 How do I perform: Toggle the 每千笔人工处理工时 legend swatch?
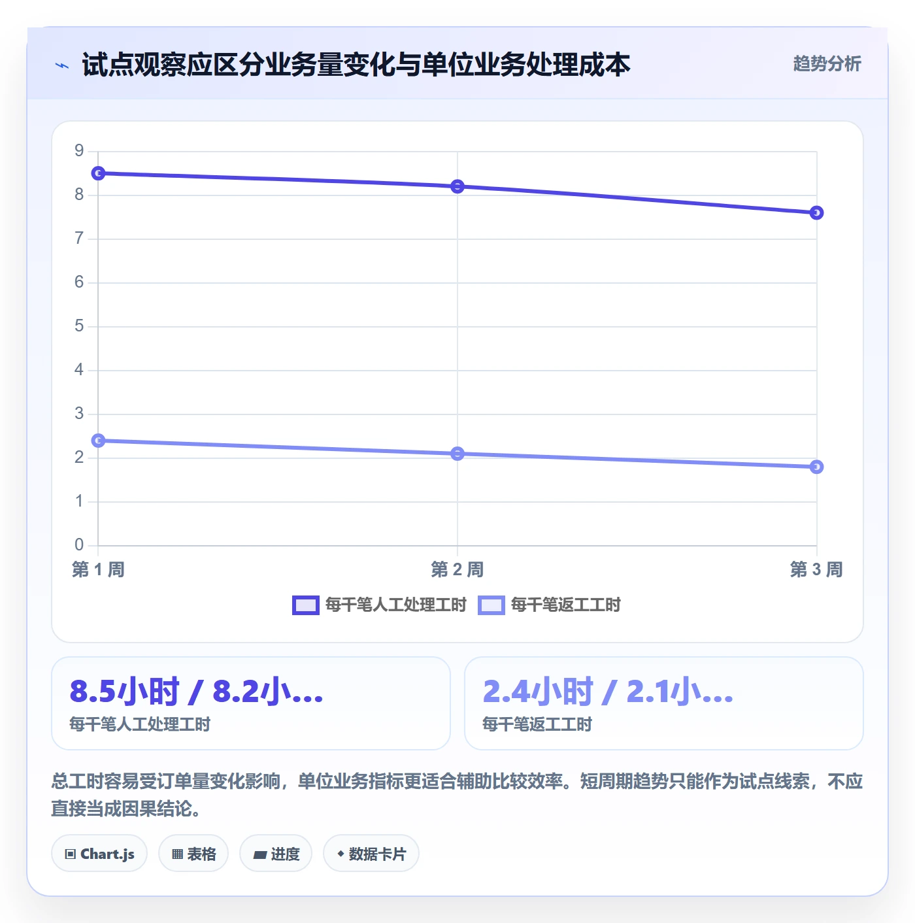coord(305,605)
